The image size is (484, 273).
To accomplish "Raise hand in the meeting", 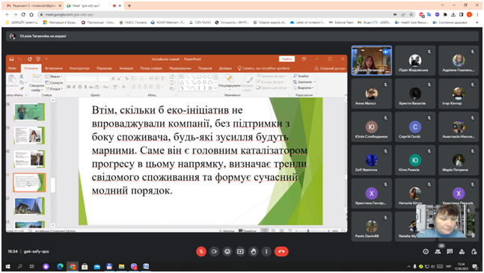I will [254, 251].
